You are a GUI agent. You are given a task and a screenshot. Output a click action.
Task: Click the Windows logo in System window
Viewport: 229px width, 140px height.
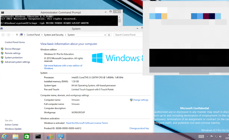[x=97, y=58]
